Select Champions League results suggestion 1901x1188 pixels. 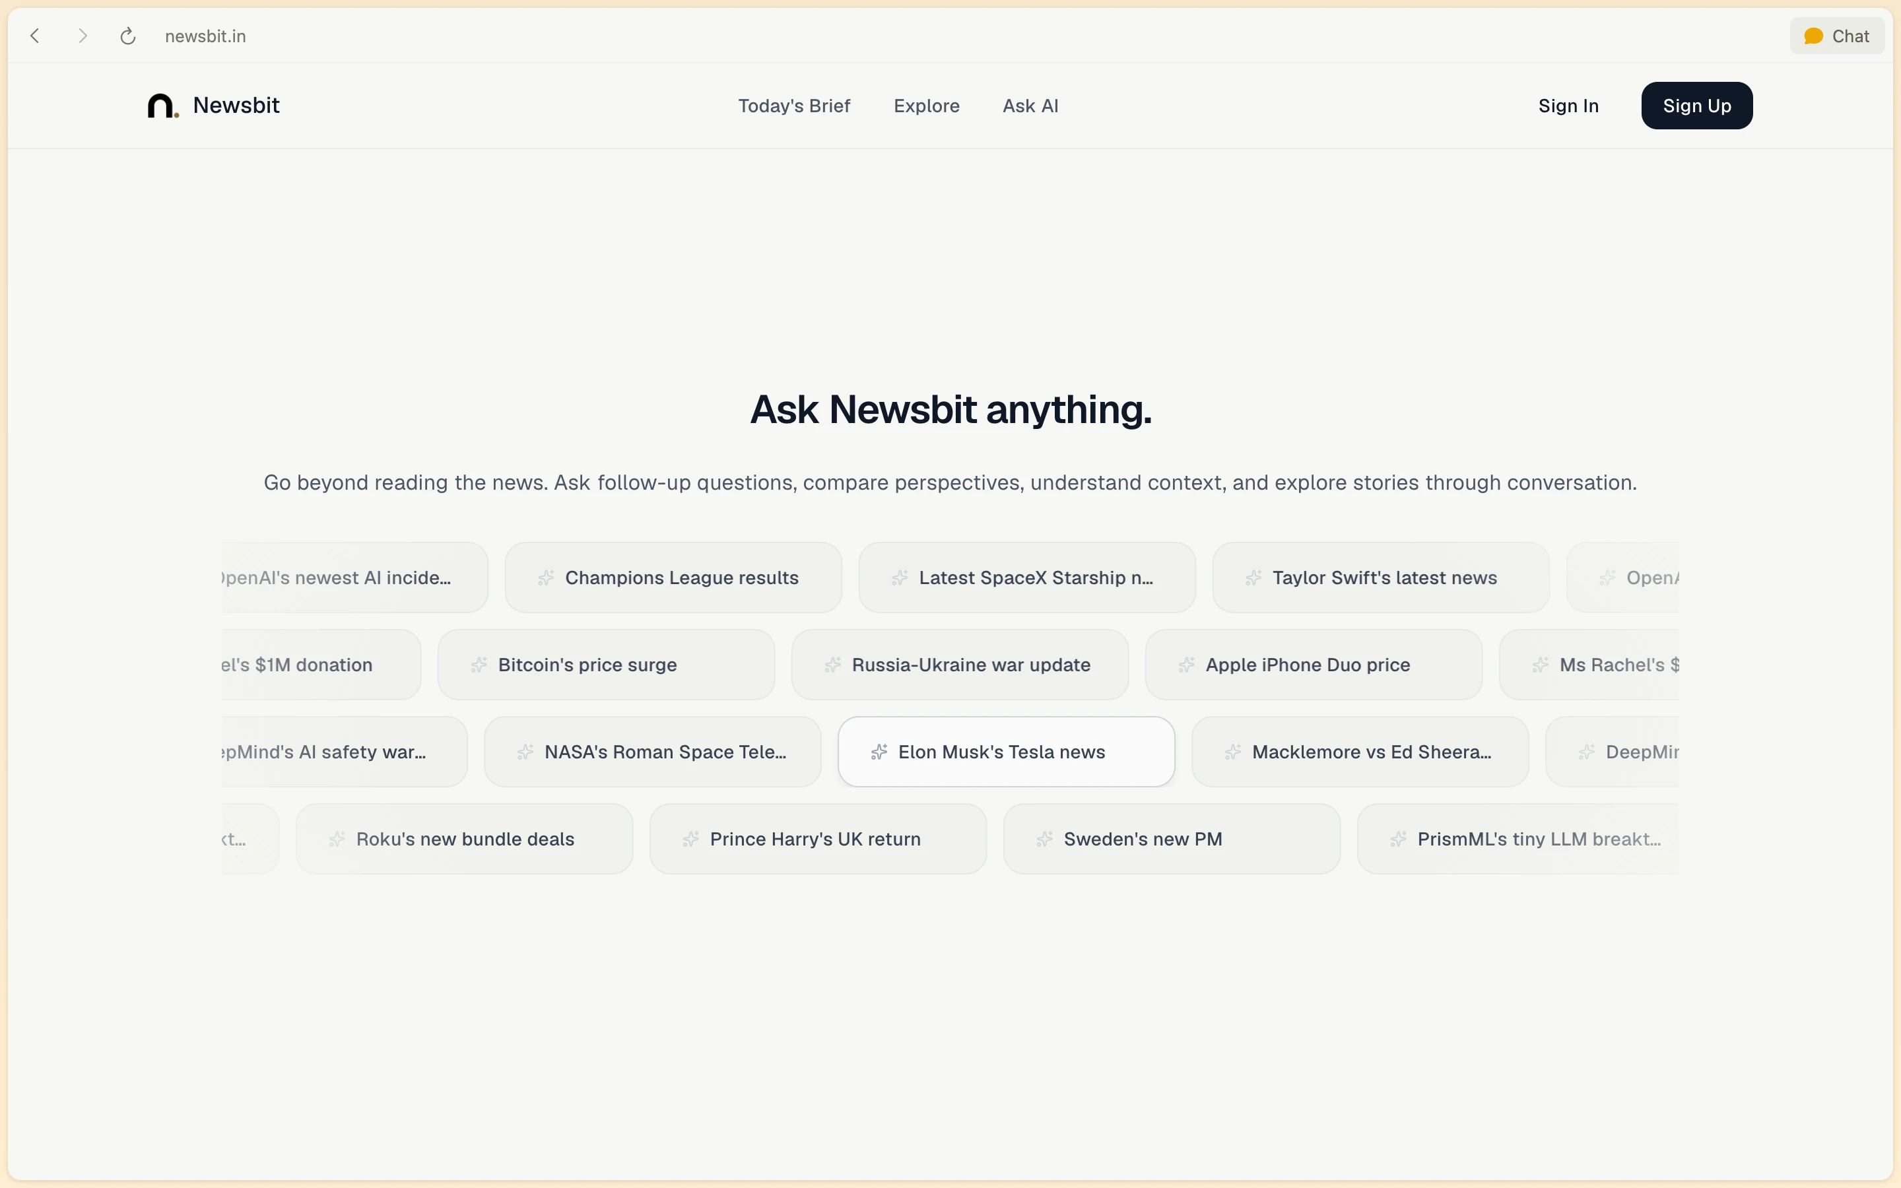673,577
